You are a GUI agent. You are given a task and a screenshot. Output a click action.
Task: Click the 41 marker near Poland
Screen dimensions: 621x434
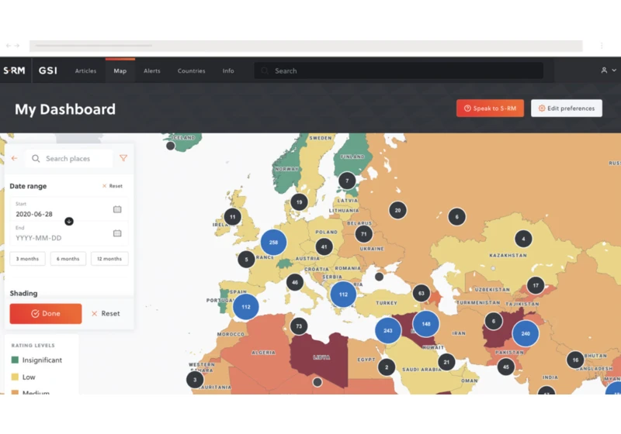[324, 247]
